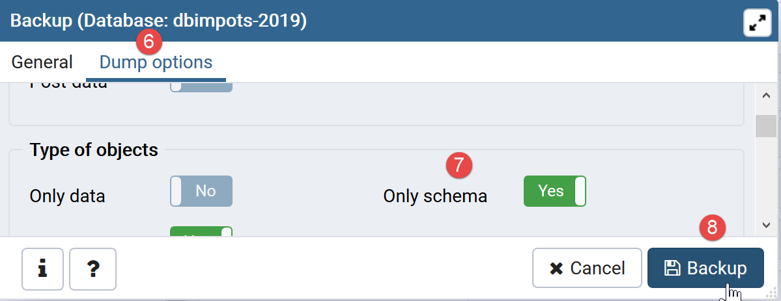Click the vertical scrollbar thumb

[x=765, y=125]
